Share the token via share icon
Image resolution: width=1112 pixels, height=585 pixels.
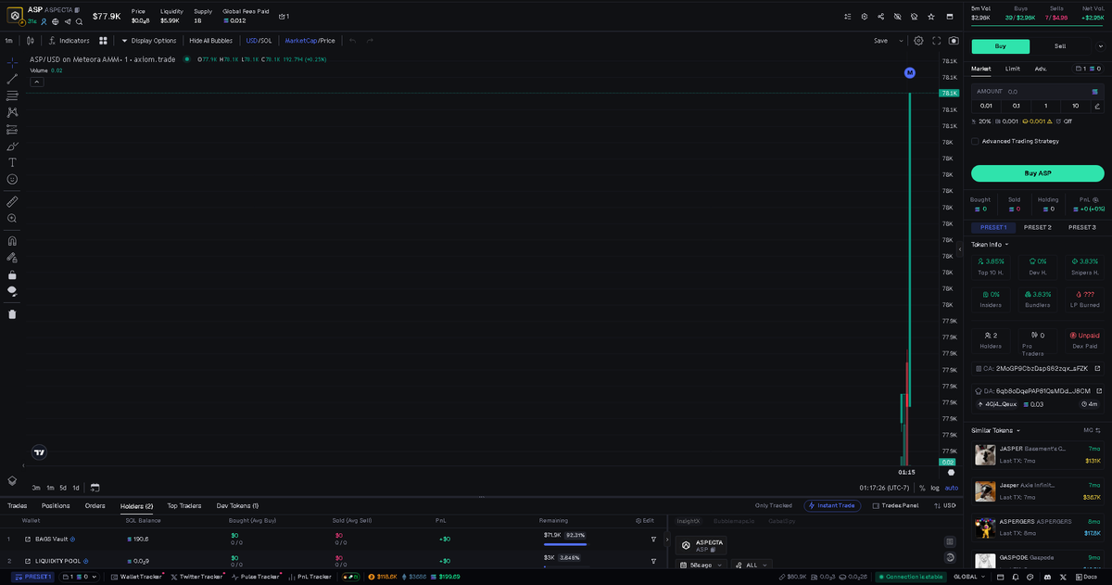click(x=880, y=17)
